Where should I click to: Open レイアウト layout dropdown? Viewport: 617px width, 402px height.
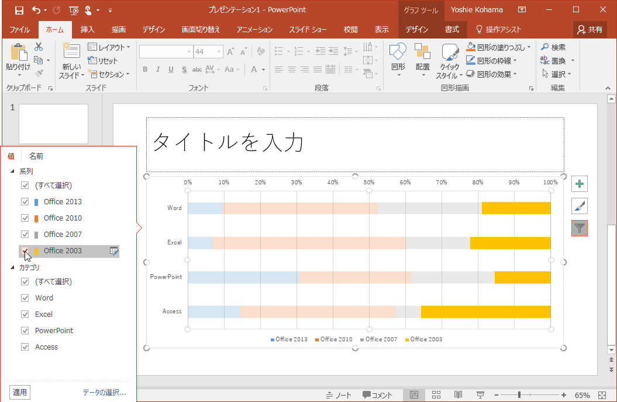pos(109,47)
